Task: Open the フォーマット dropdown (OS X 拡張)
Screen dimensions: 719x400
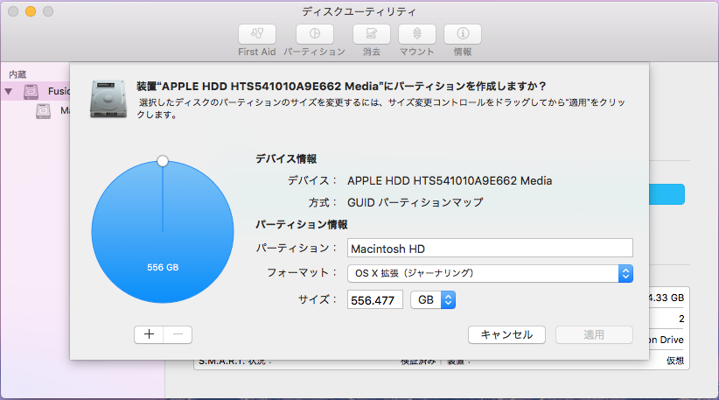Action: tap(490, 273)
